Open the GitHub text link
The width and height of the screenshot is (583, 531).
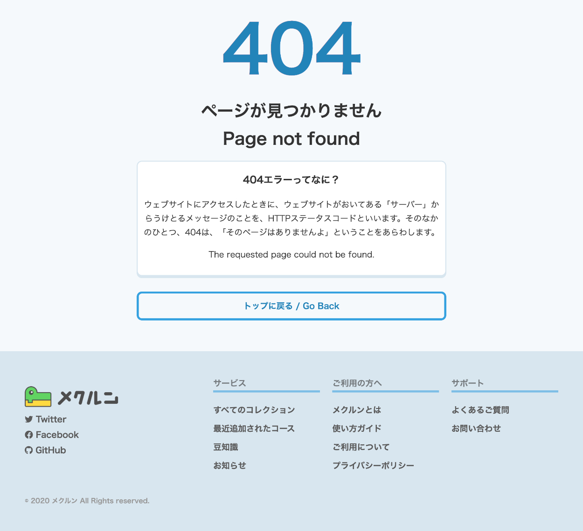pyautogui.click(x=50, y=450)
